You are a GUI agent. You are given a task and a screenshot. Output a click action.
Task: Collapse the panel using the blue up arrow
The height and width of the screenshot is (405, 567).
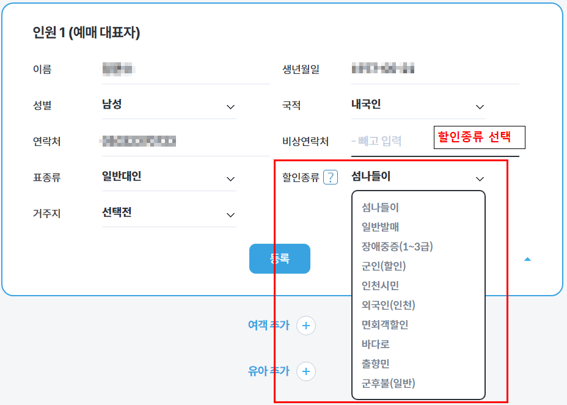[x=527, y=258]
